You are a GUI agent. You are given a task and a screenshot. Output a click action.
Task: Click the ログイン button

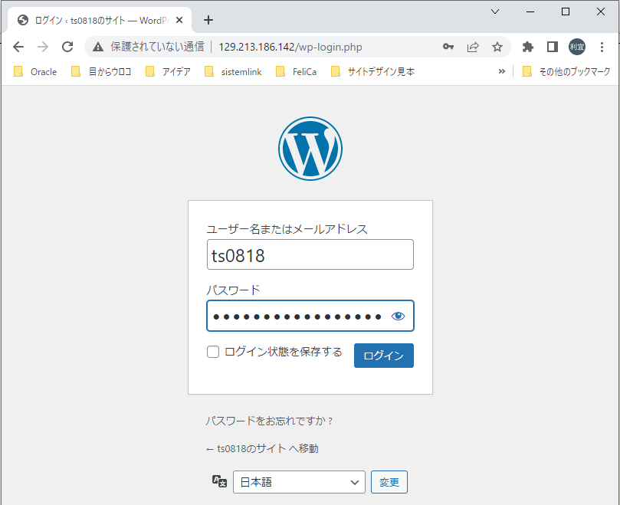point(383,356)
